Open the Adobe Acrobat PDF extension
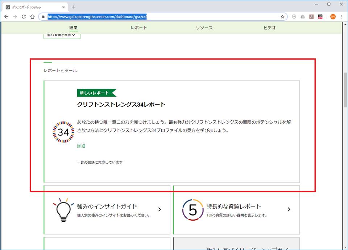Screen dimensions: 348x250 (x=311, y=17)
